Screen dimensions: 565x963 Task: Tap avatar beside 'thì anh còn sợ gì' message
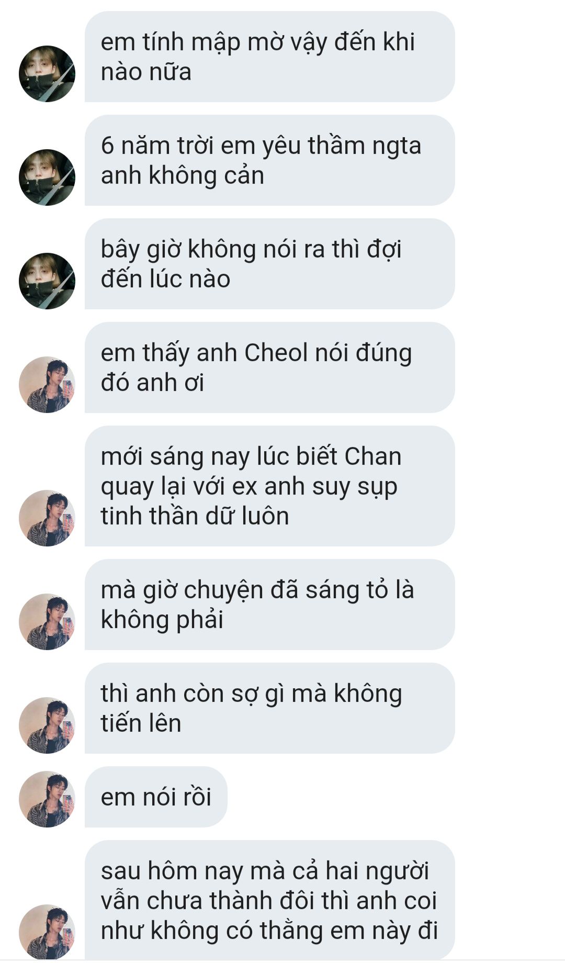(x=47, y=725)
